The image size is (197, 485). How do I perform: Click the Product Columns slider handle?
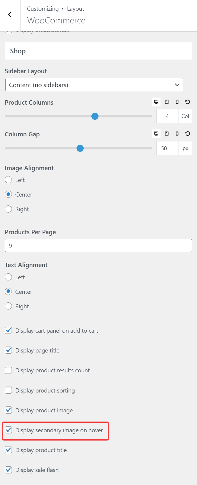(95, 116)
